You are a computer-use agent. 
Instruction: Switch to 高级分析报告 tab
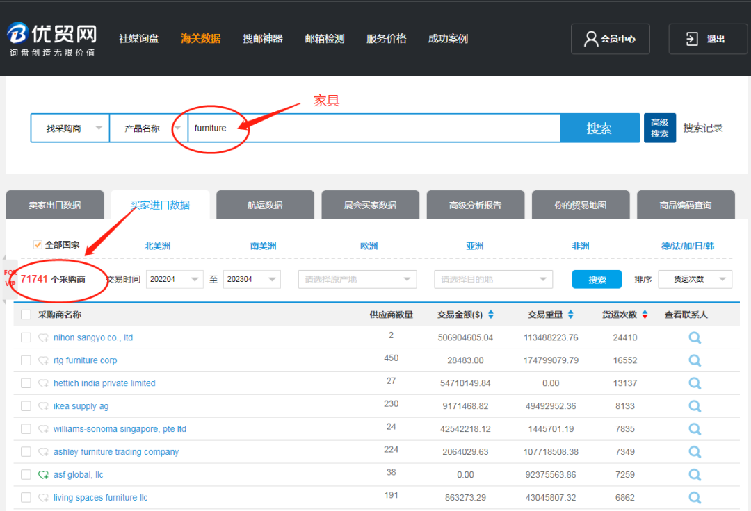coord(475,205)
